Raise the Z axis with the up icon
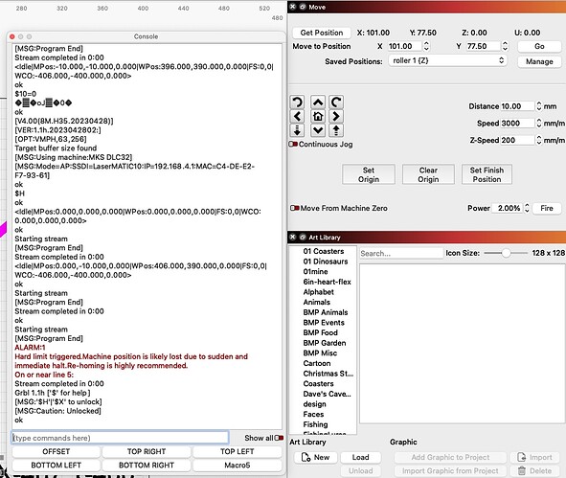Image resolution: width=566 pixels, height=478 pixels. point(336,130)
